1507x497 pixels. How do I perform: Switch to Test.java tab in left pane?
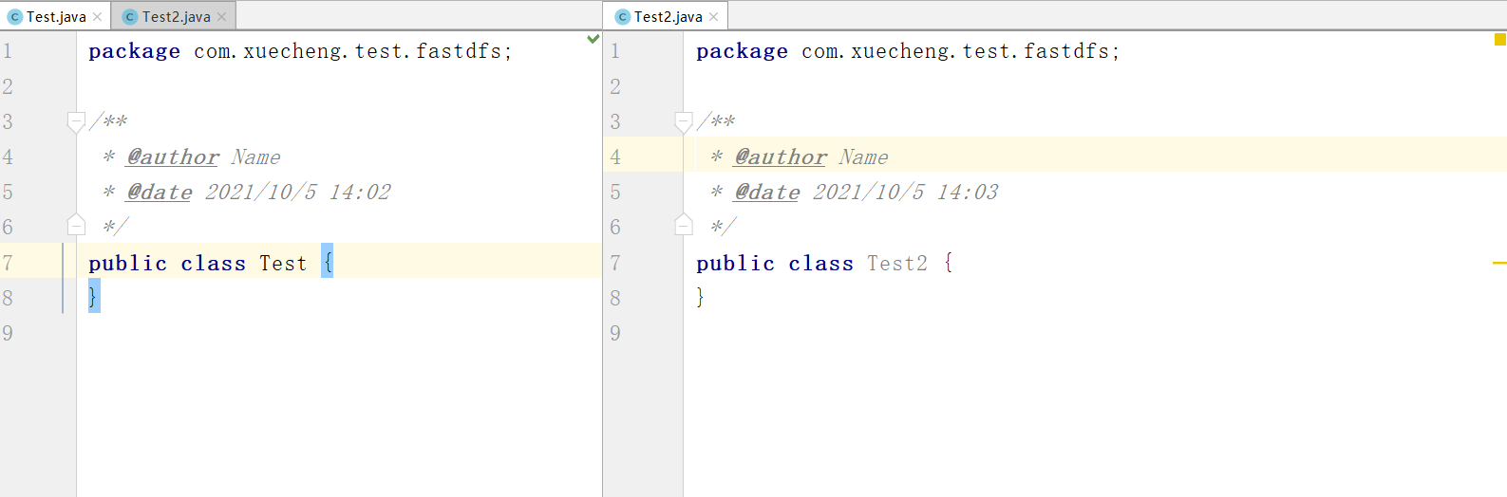click(x=56, y=16)
